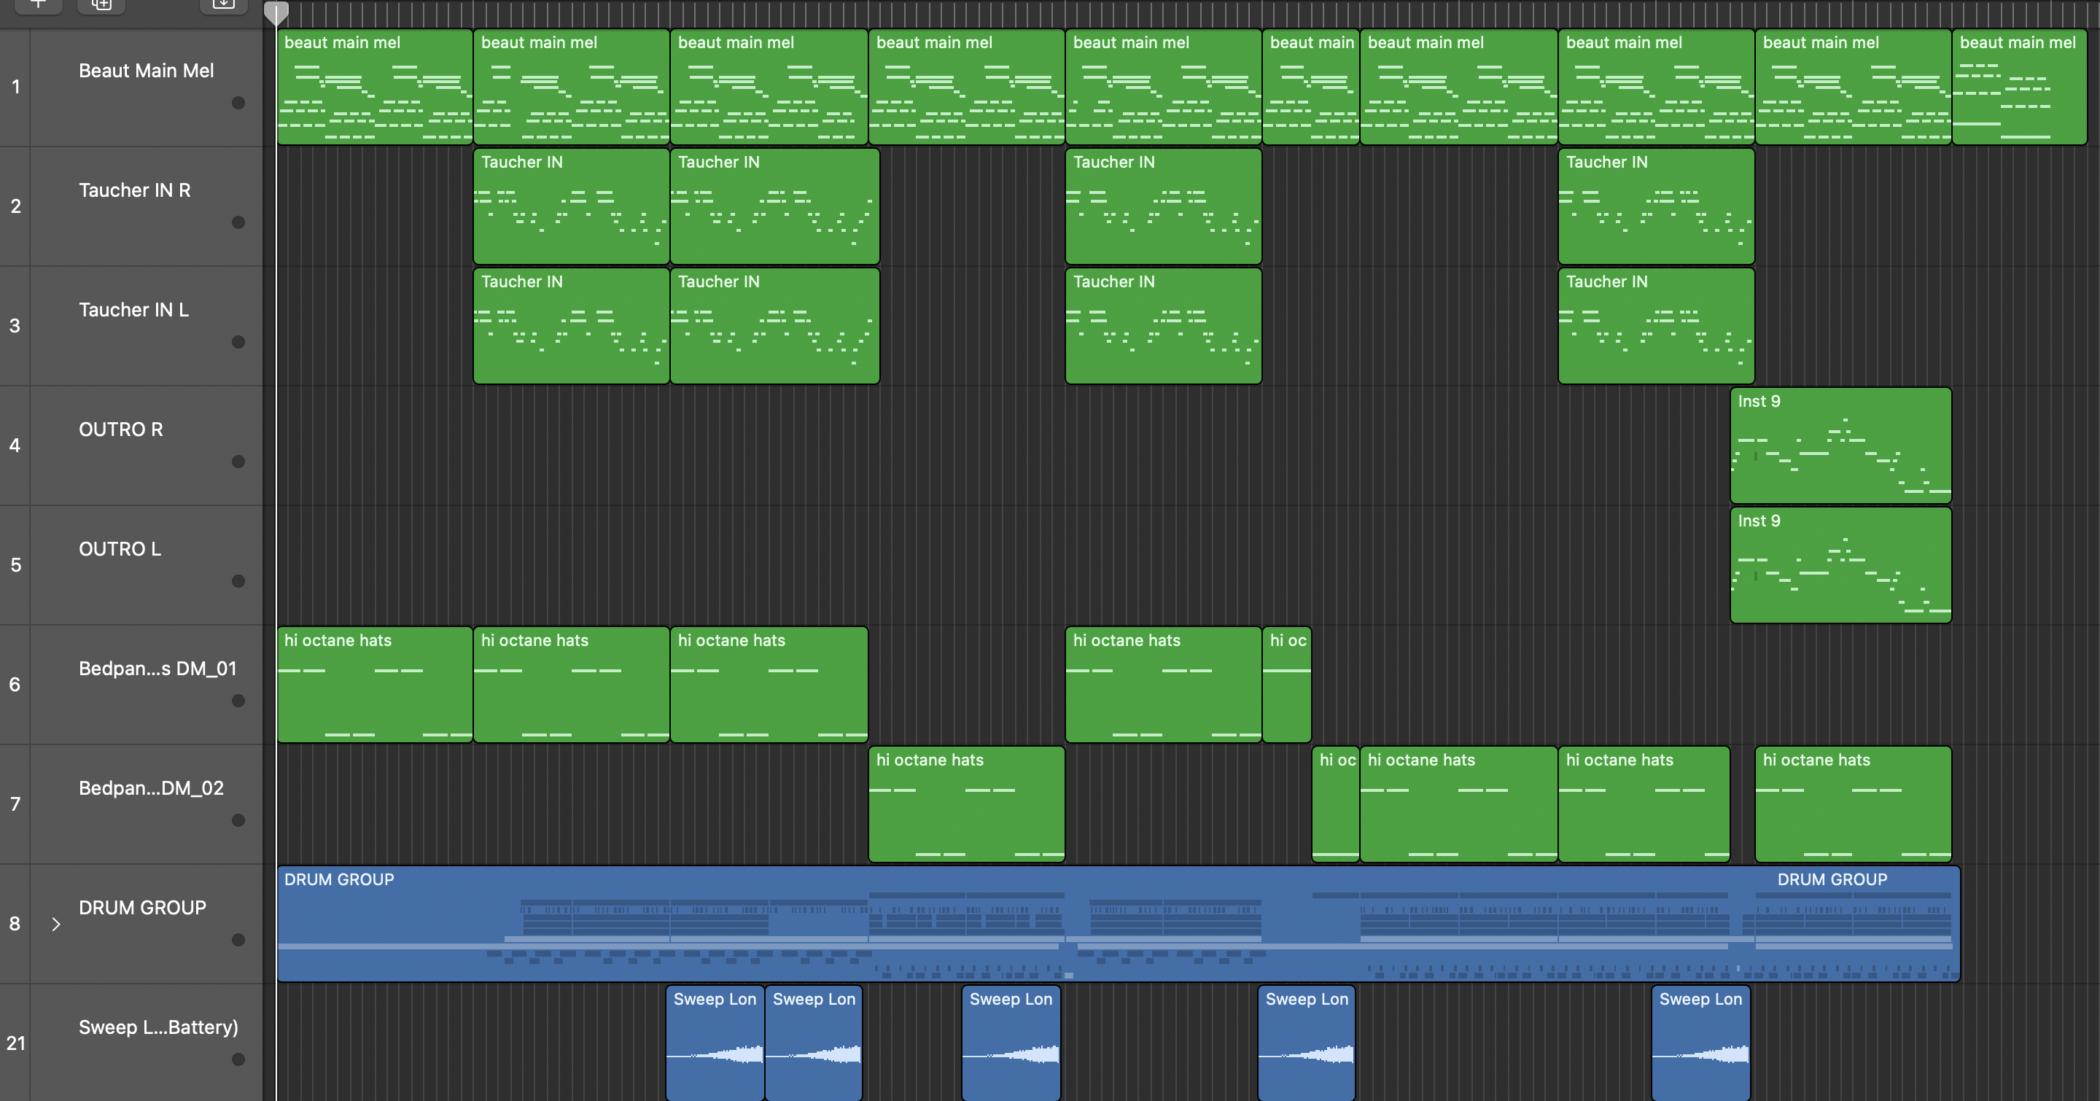Click track number 8 in the header

tap(15, 924)
